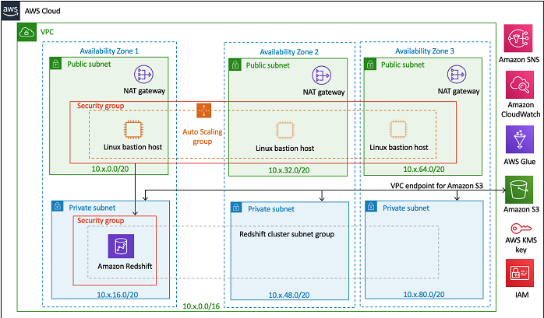Click 'Public subnet' label in Zone 3

(403, 65)
